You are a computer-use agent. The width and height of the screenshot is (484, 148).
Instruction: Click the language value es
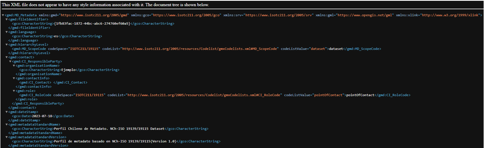[56, 36]
